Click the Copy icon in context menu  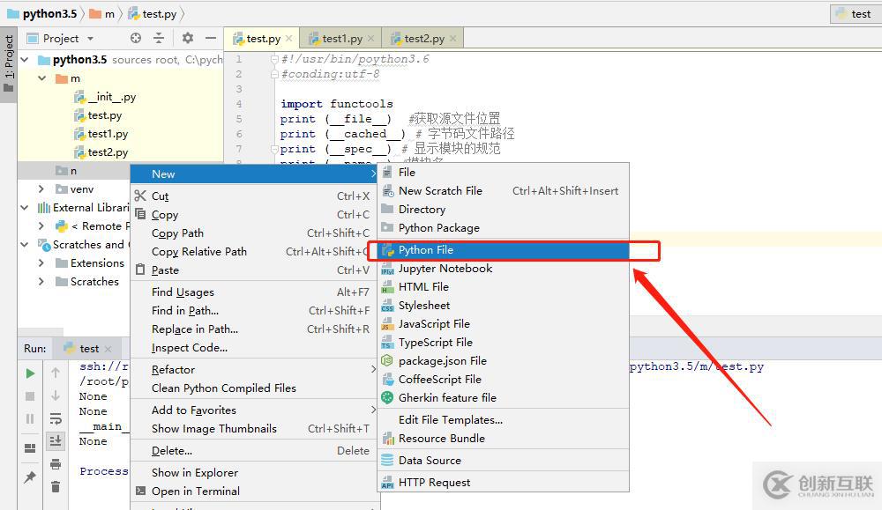[x=140, y=214]
